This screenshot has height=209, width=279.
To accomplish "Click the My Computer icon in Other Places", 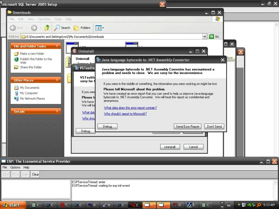I will tap(16, 93).
